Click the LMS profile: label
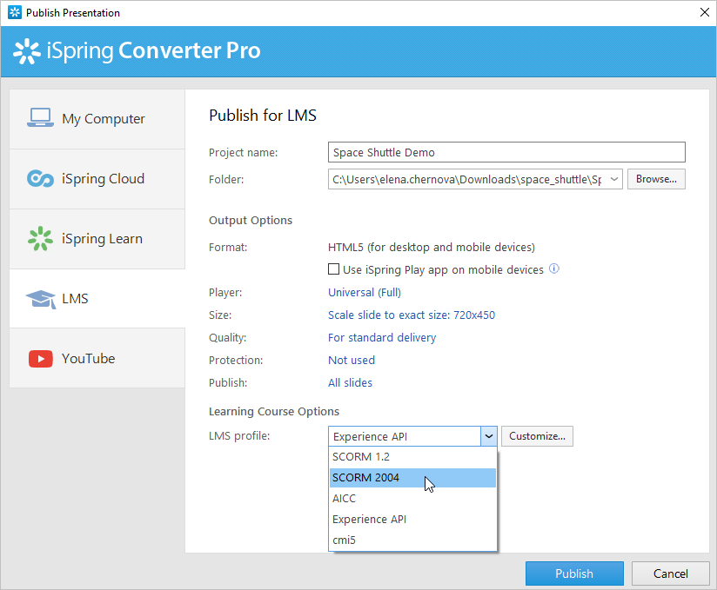 click(x=239, y=436)
